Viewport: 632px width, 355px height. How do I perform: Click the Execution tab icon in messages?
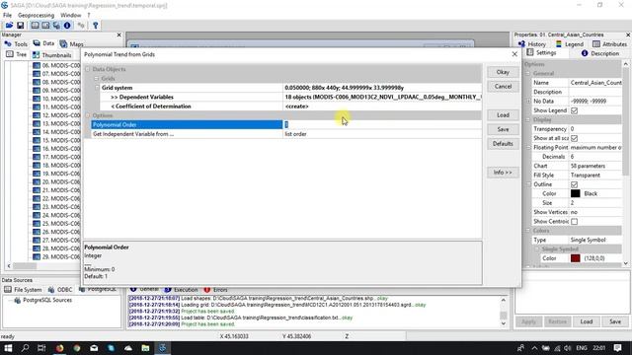(168, 289)
